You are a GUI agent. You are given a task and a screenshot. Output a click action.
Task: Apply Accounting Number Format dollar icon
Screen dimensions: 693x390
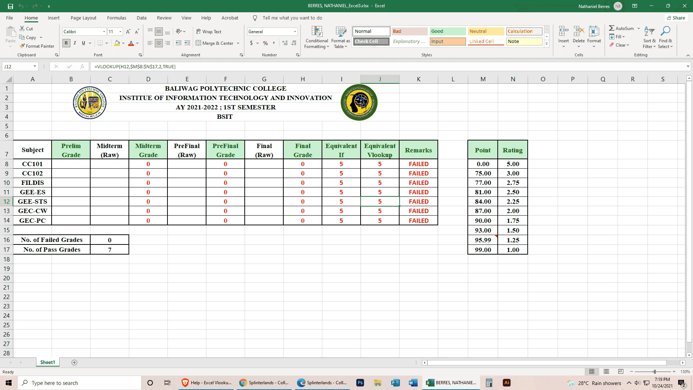point(251,43)
